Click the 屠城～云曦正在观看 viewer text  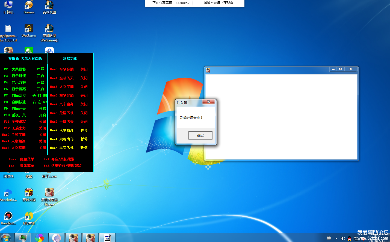click(x=218, y=3)
